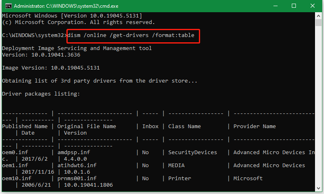Click the 'Inbox' column header text

tap(150, 126)
